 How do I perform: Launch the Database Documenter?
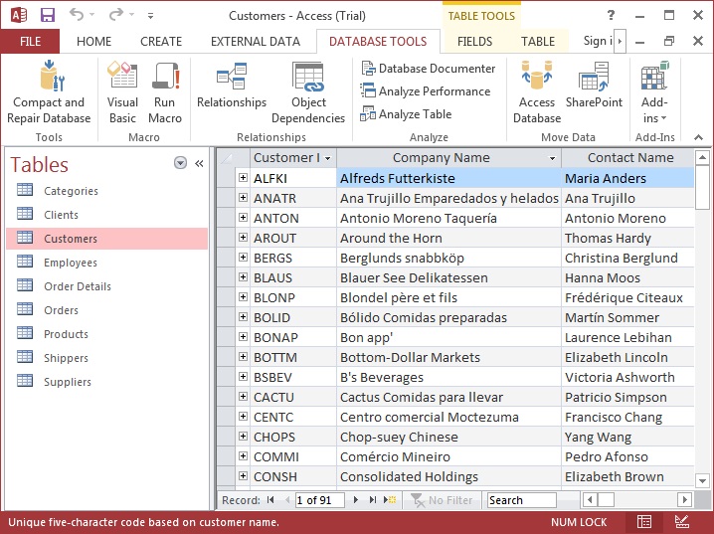pos(428,69)
